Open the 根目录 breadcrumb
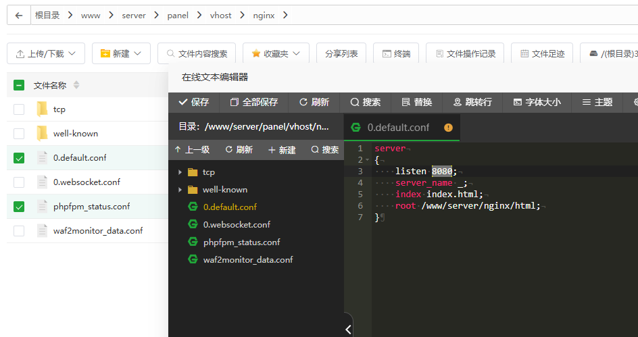Screen dimensions: 638x337 pyautogui.click(x=47, y=16)
